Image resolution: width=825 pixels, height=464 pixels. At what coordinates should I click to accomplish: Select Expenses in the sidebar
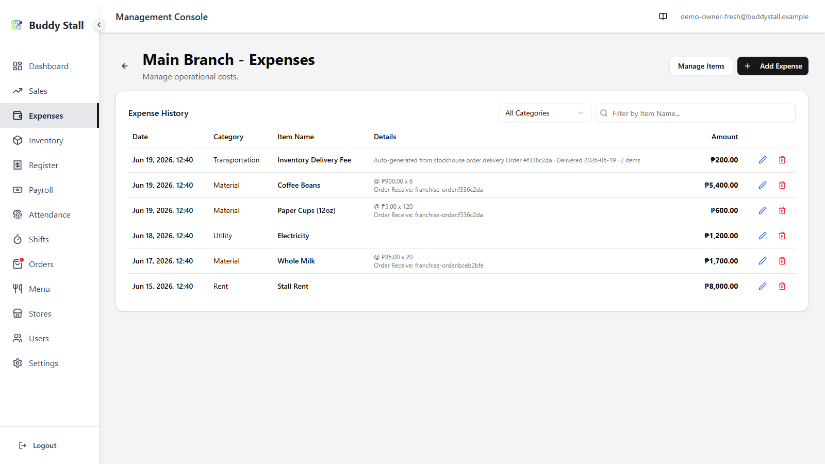[49, 115]
